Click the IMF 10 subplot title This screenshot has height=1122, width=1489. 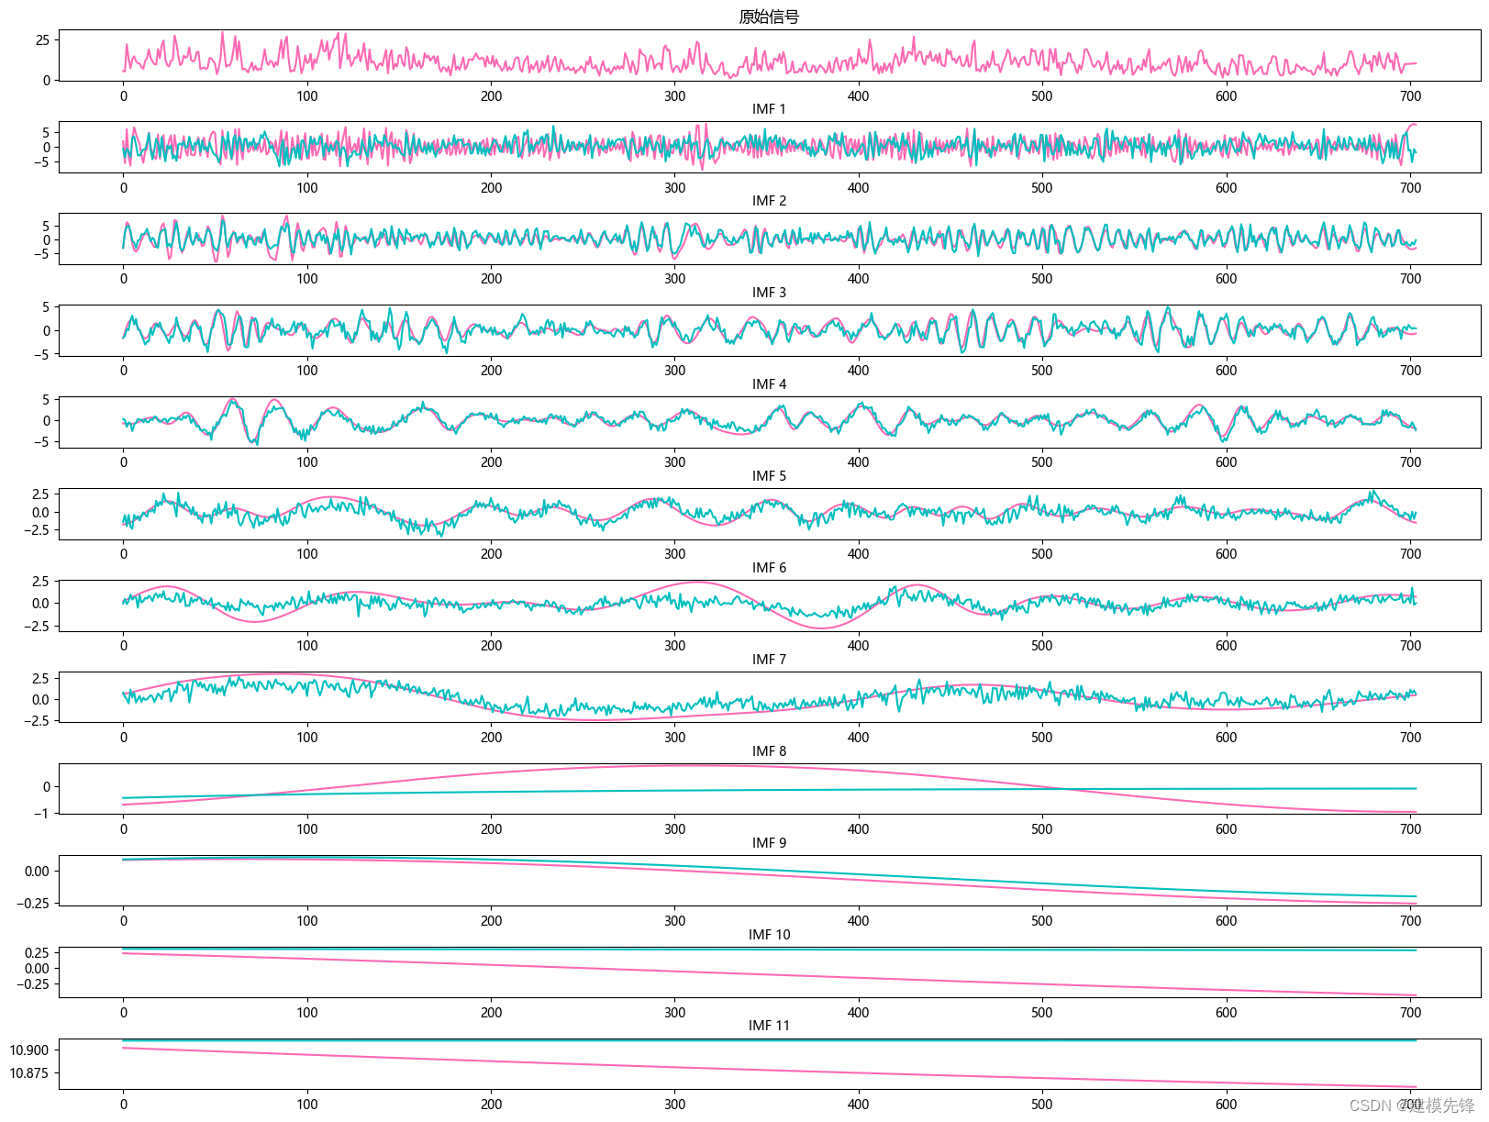(769, 935)
